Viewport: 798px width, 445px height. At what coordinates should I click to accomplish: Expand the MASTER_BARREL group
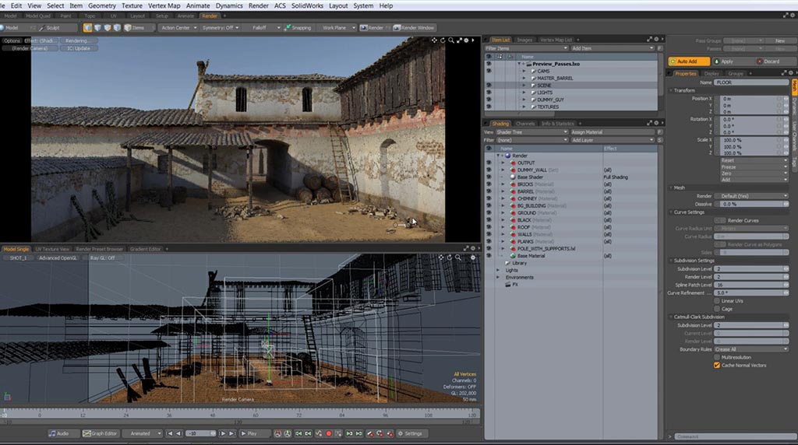[524, 79]
